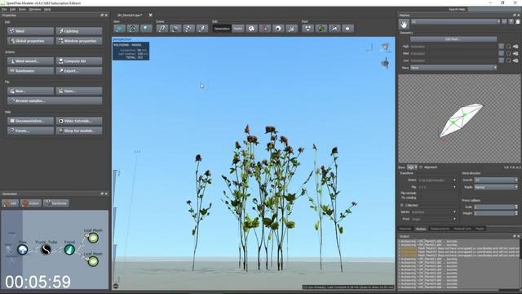Click the Growth stepper field arrows
522x294 pixels.
tap(516, 180)
